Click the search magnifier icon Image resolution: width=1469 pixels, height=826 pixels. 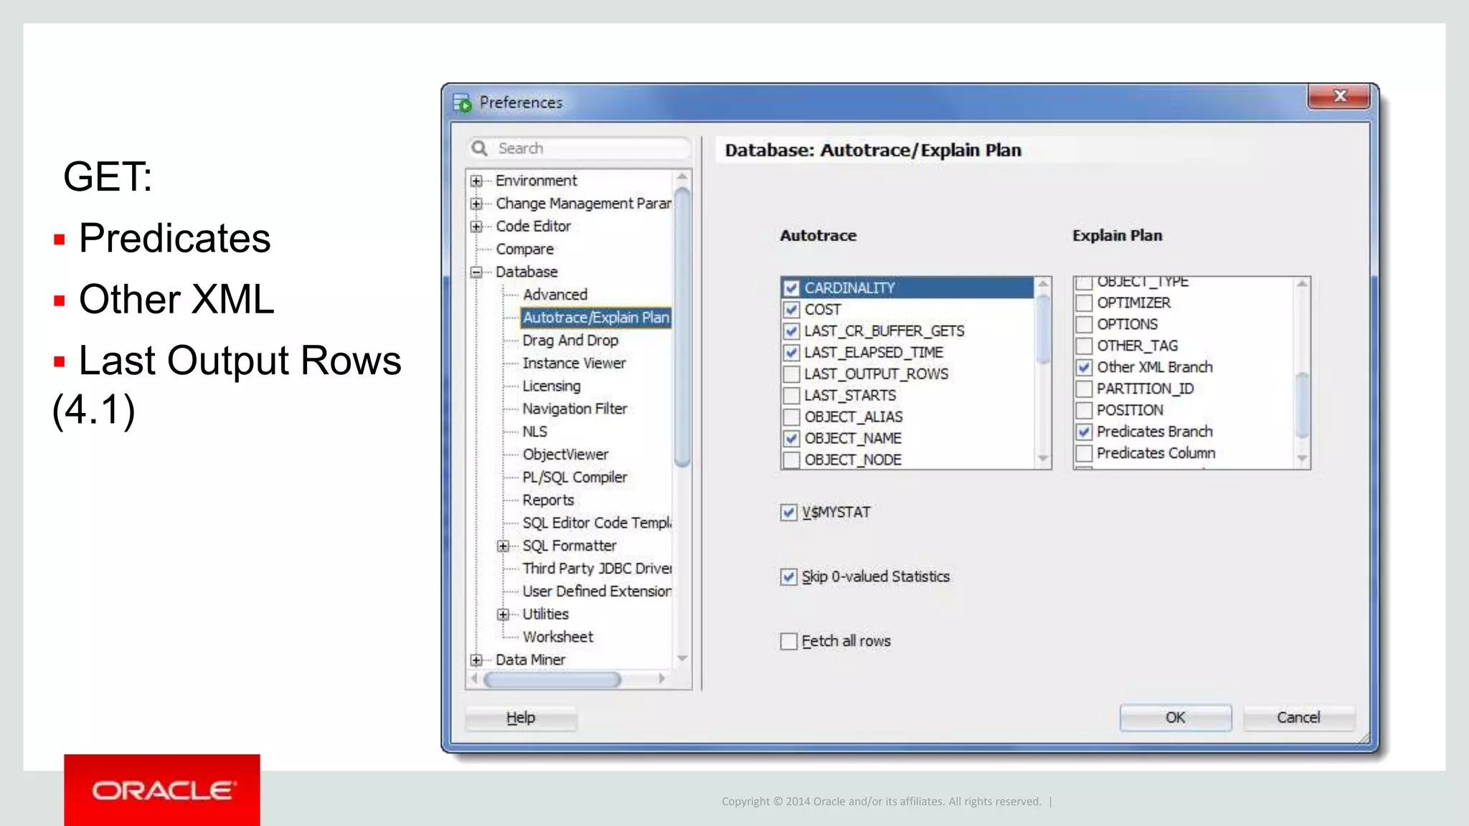point(479,148)
